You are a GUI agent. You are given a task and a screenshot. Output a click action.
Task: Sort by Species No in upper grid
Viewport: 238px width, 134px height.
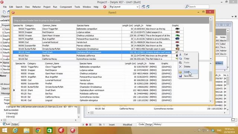[x=19, y=26]
